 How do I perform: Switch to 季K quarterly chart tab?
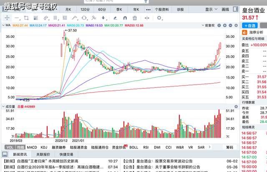[x=119, y=10]
